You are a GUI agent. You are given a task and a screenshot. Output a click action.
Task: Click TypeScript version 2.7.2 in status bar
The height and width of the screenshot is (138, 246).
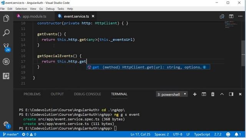tap(218, 135)
